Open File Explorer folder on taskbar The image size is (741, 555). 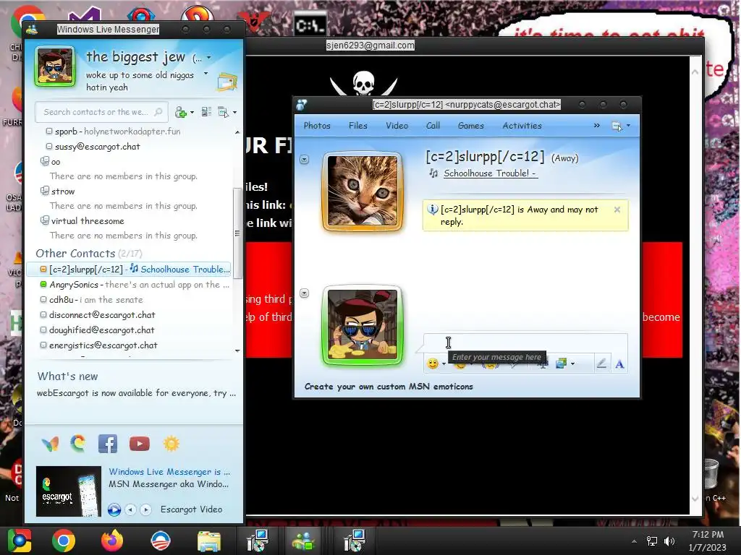click(x=208, y=541)
